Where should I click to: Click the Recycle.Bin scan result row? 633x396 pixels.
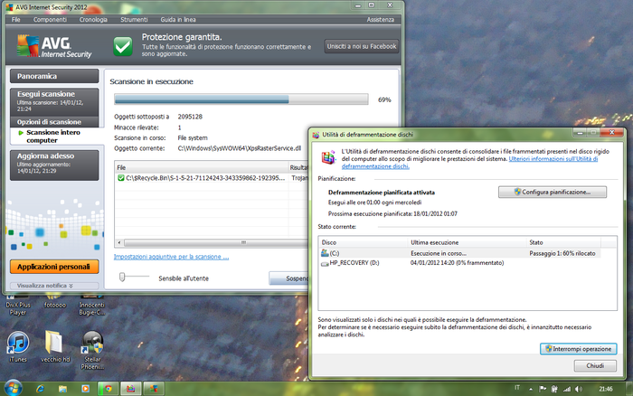pyautogui.click(x=211, y=178)
